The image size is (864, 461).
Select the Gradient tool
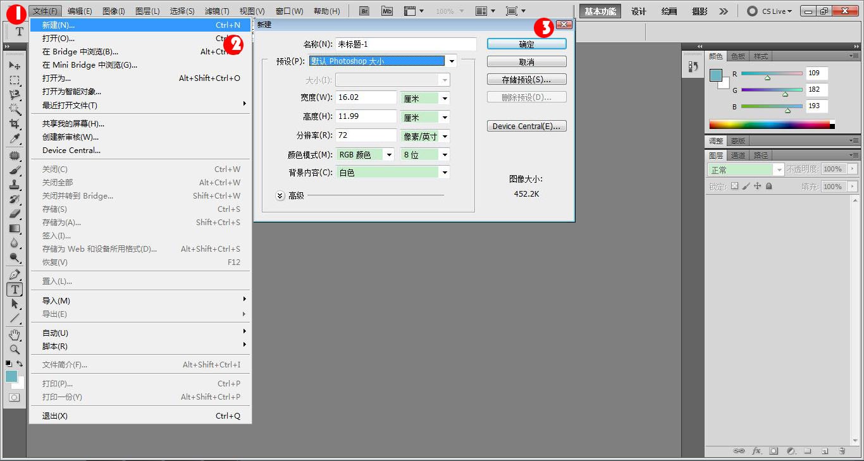tap(15, 228)
